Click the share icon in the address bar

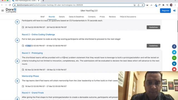(x=139, y=5)
